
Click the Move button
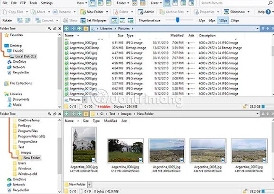pos(38,12)
